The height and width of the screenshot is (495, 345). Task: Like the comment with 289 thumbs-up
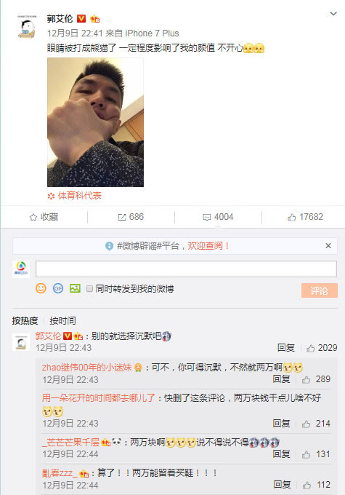317,379
